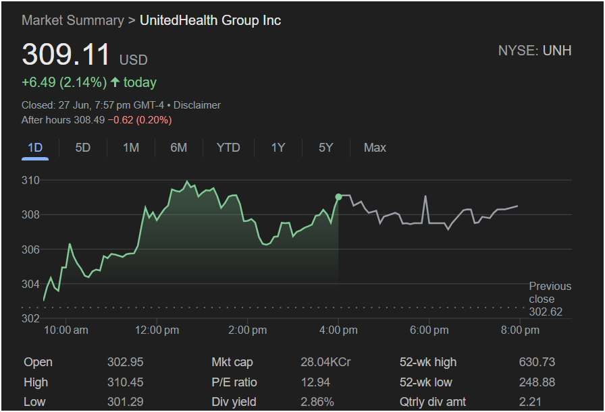Open the Max range tab
Screen dimensions: 605x412
375,148
